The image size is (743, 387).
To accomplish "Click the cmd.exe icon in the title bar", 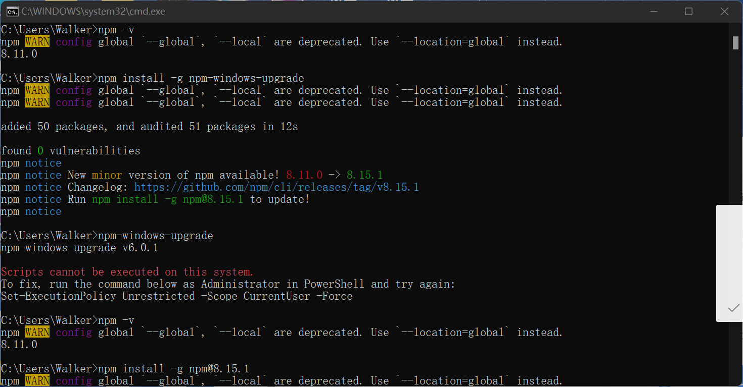I will (10, 11).
